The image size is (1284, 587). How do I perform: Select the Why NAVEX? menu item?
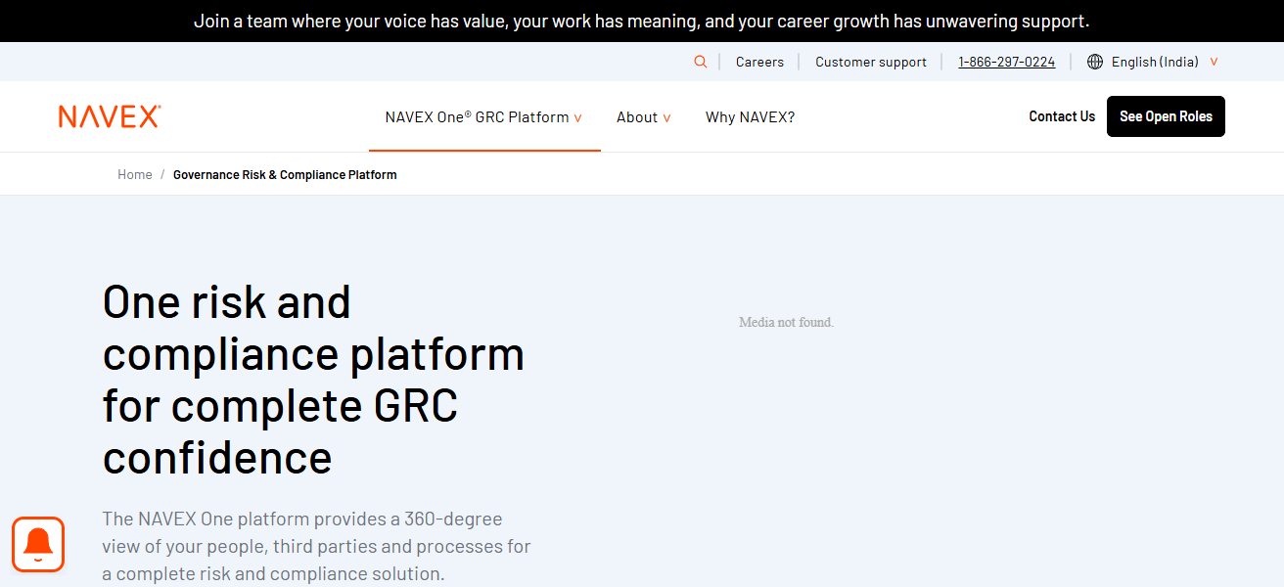tap(750, 117)
